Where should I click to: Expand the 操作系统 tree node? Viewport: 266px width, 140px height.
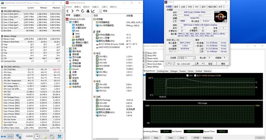coord(67,52)
